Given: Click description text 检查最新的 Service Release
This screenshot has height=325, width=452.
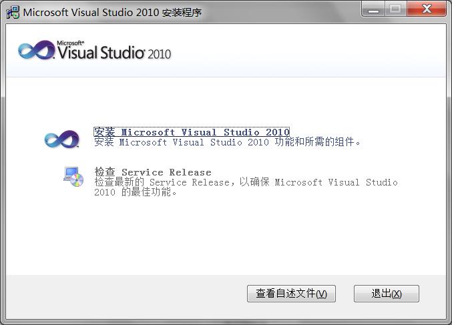Looking at the screenshot, I should pyautogui.click(x=246, y=187).
